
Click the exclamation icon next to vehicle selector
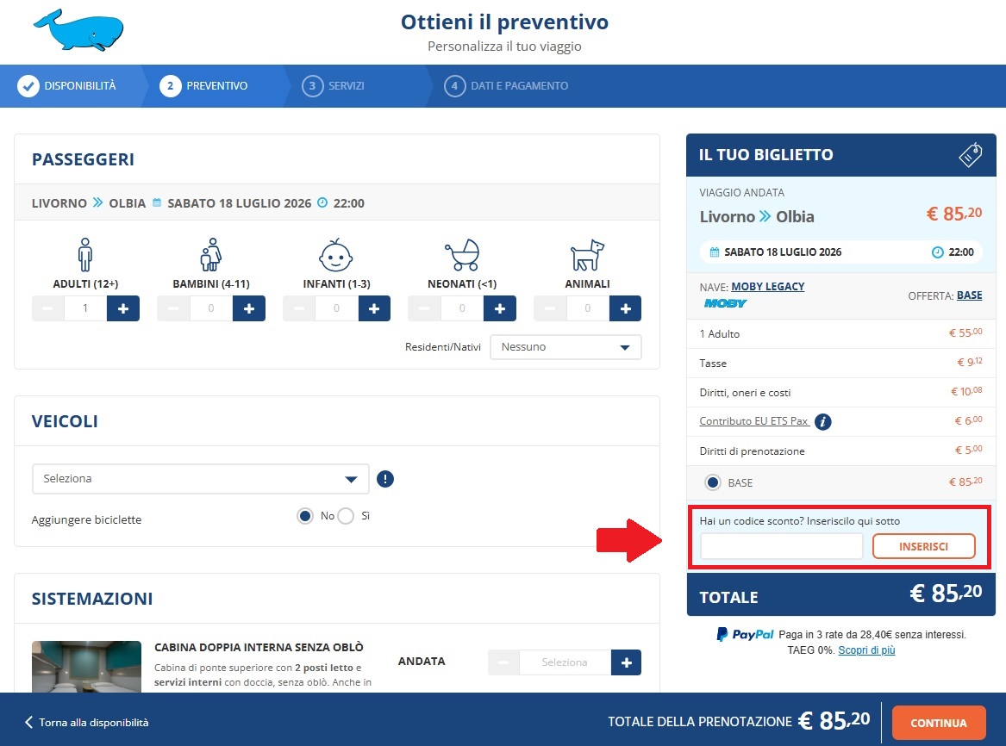point(384,479)
